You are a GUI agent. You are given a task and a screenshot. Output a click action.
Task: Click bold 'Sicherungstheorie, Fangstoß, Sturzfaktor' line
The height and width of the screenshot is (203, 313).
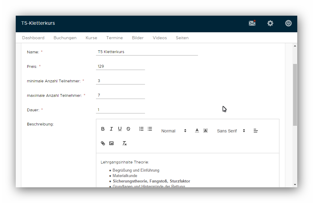(152, 181)
